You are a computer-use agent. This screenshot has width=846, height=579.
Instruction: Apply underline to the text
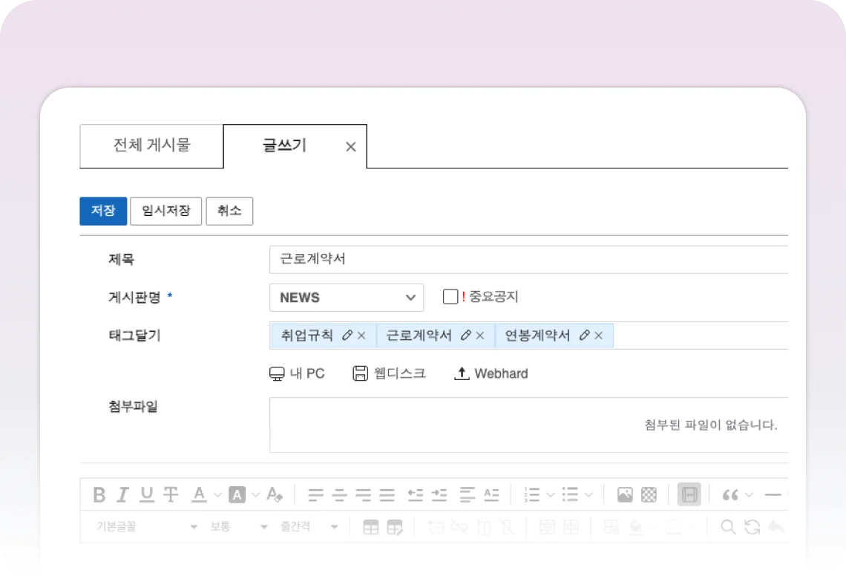147,494
